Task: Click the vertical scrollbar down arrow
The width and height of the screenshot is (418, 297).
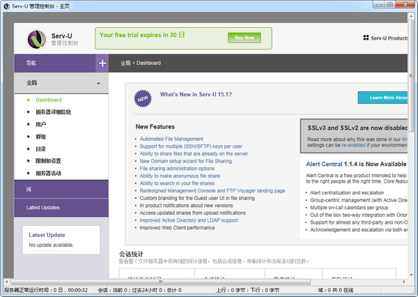Action: click(x=411, y=275)
